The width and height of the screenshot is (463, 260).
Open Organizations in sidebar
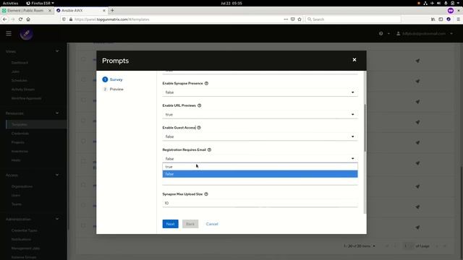click(22, 186)
